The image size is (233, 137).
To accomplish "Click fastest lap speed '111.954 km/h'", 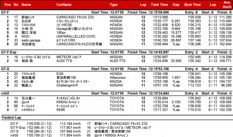I will (70, 135).
